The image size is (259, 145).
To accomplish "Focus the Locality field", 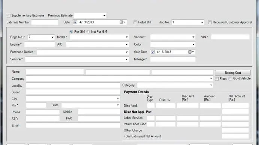I will pyautogui.click(x=73, y=85).
